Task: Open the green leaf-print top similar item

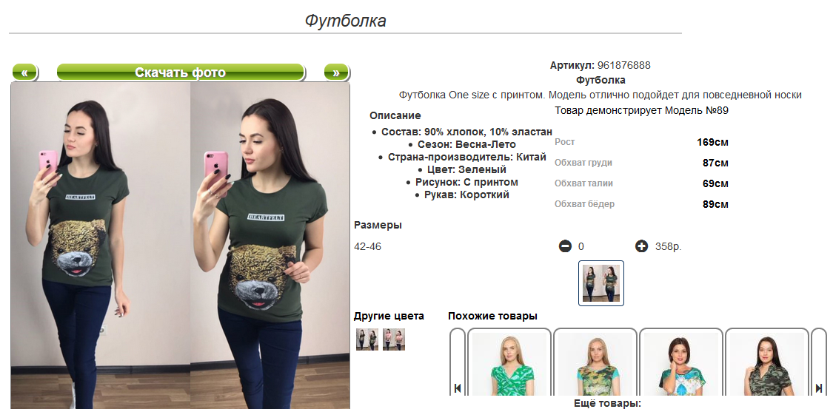Action: coord(509,364)
